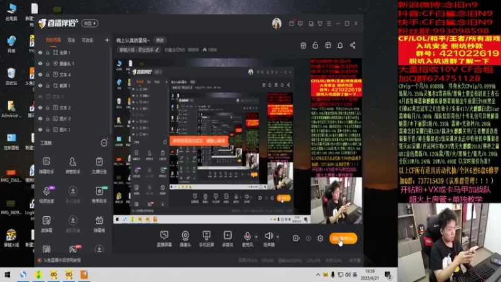501x282 pixels.
Task: Hide the 文本 2 source
Action: point(40,108)
